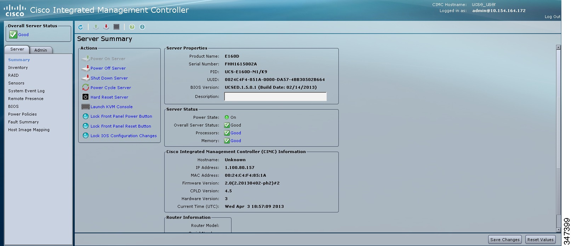
Task: Click the Power Off Server icon in Actions
Action: (86, 68)
